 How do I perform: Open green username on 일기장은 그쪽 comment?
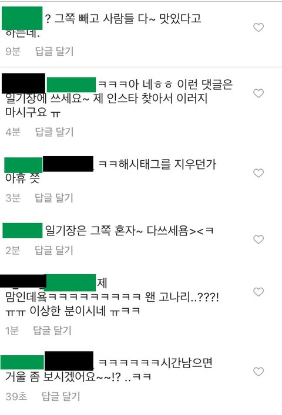22,231
